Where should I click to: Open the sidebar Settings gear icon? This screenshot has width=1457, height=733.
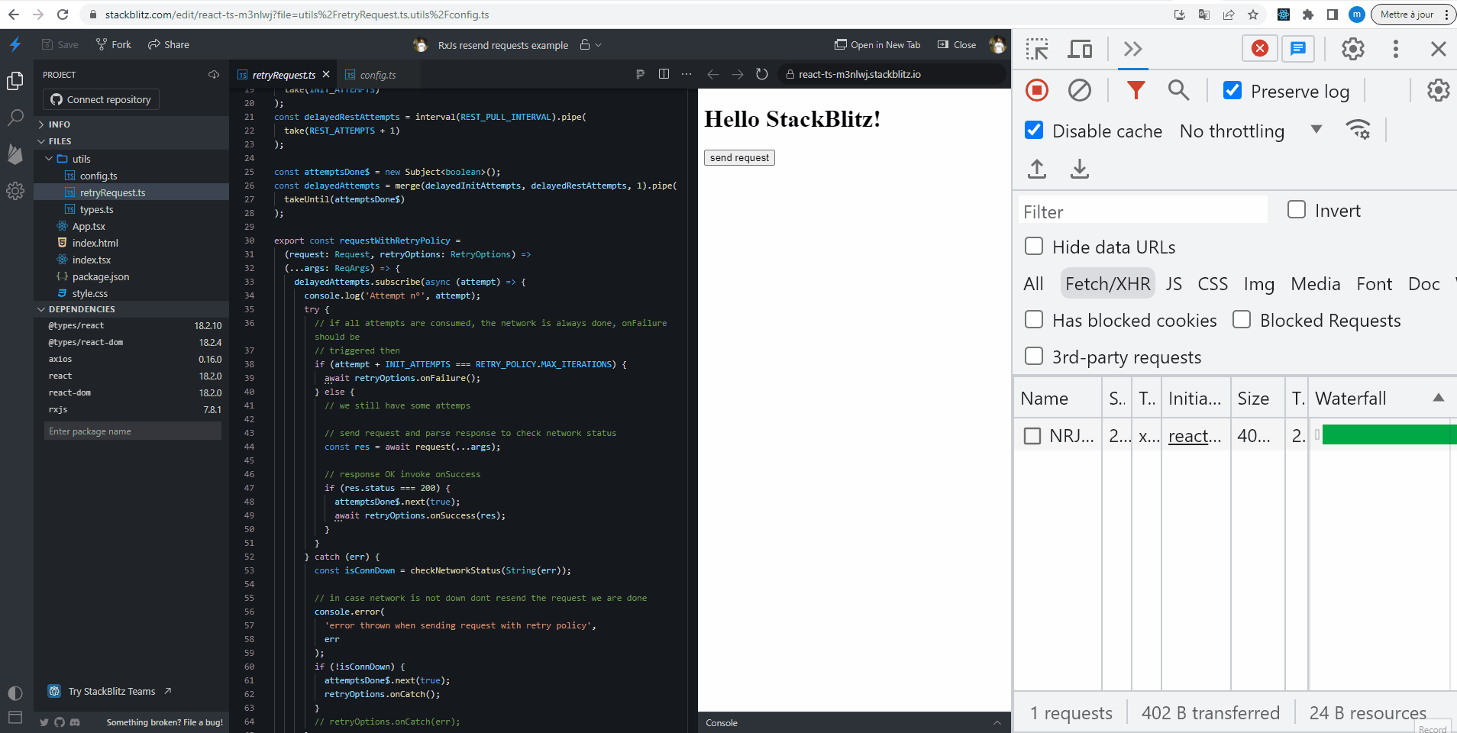(x=15, y=191)
